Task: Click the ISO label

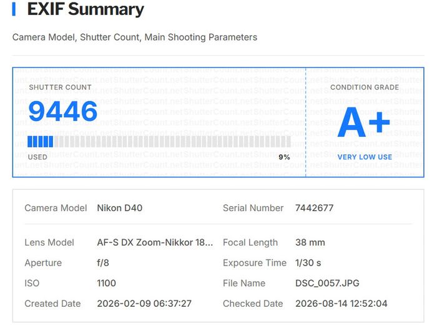Action: click(x=32, y=283)
